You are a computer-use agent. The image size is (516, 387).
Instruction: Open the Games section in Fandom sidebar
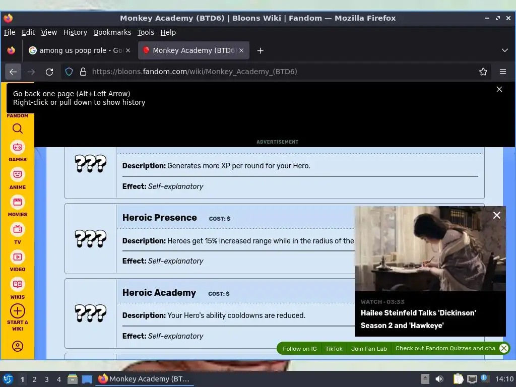[18, 151]
